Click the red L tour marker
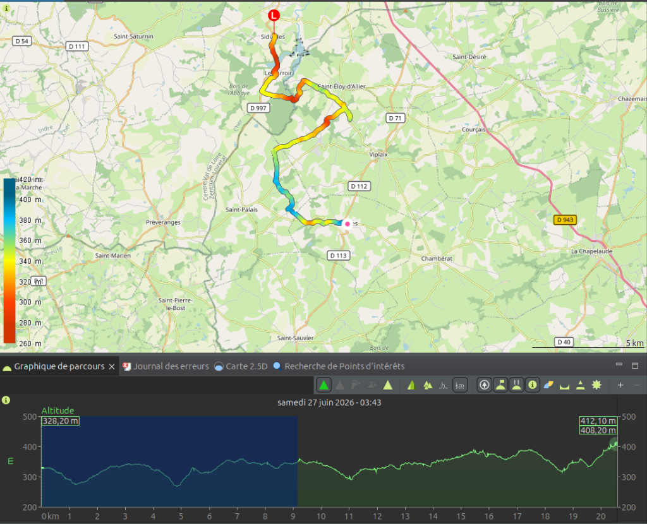 coord(274,16)
